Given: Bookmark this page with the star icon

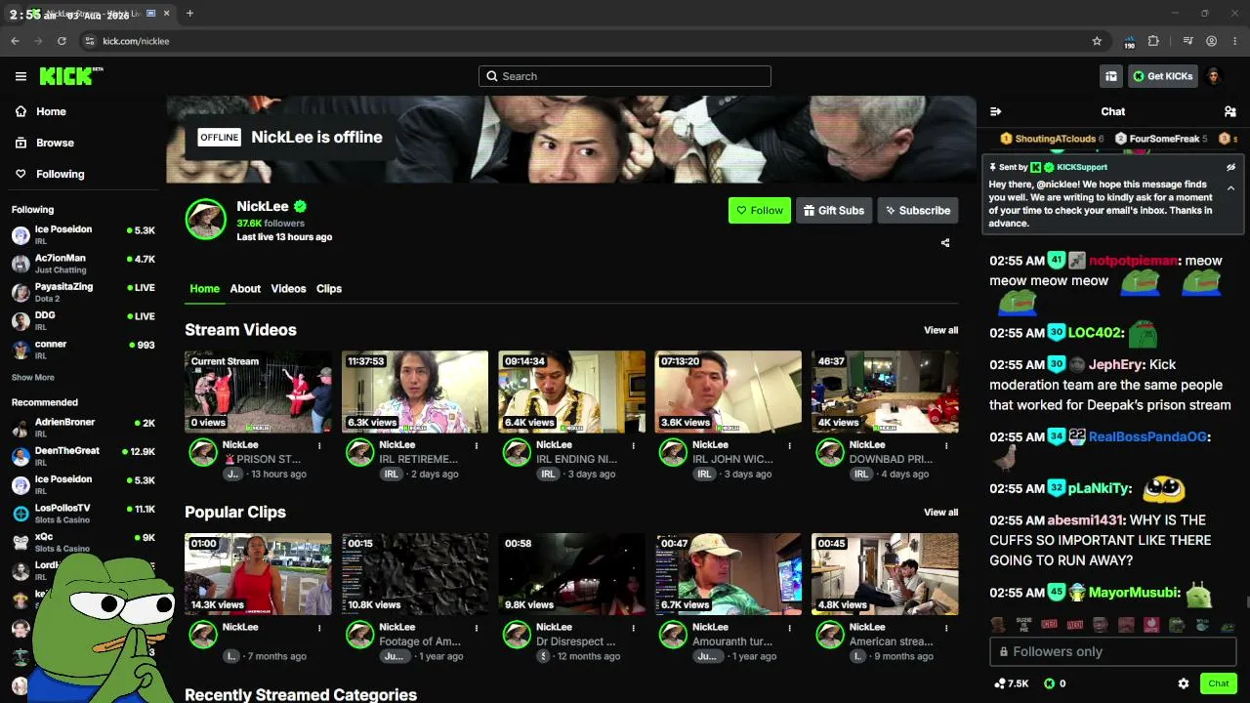Looking at the screenshot, I should pyautogui.click(x=1097, y=41).
